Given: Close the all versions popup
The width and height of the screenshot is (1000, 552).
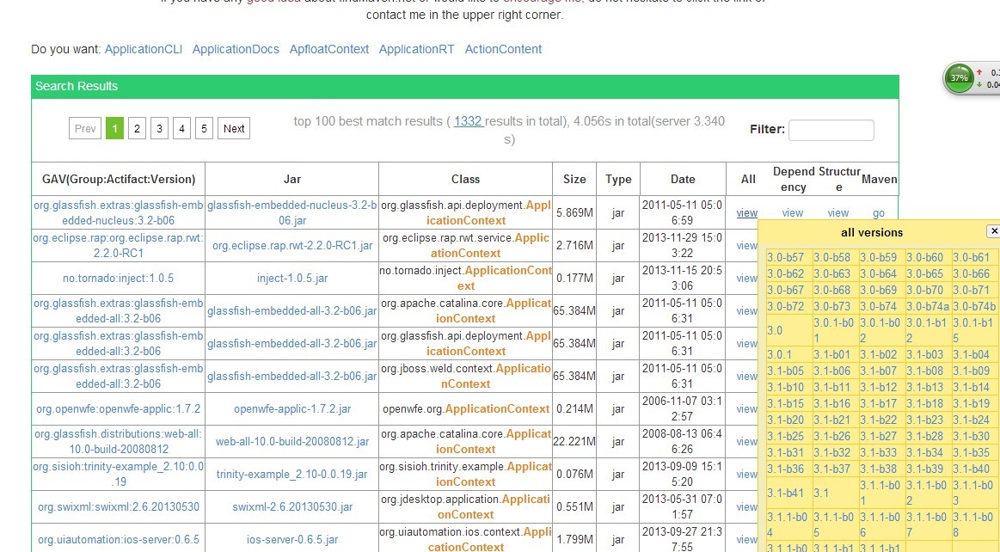Looking at the screenshot, I should 994,231.
